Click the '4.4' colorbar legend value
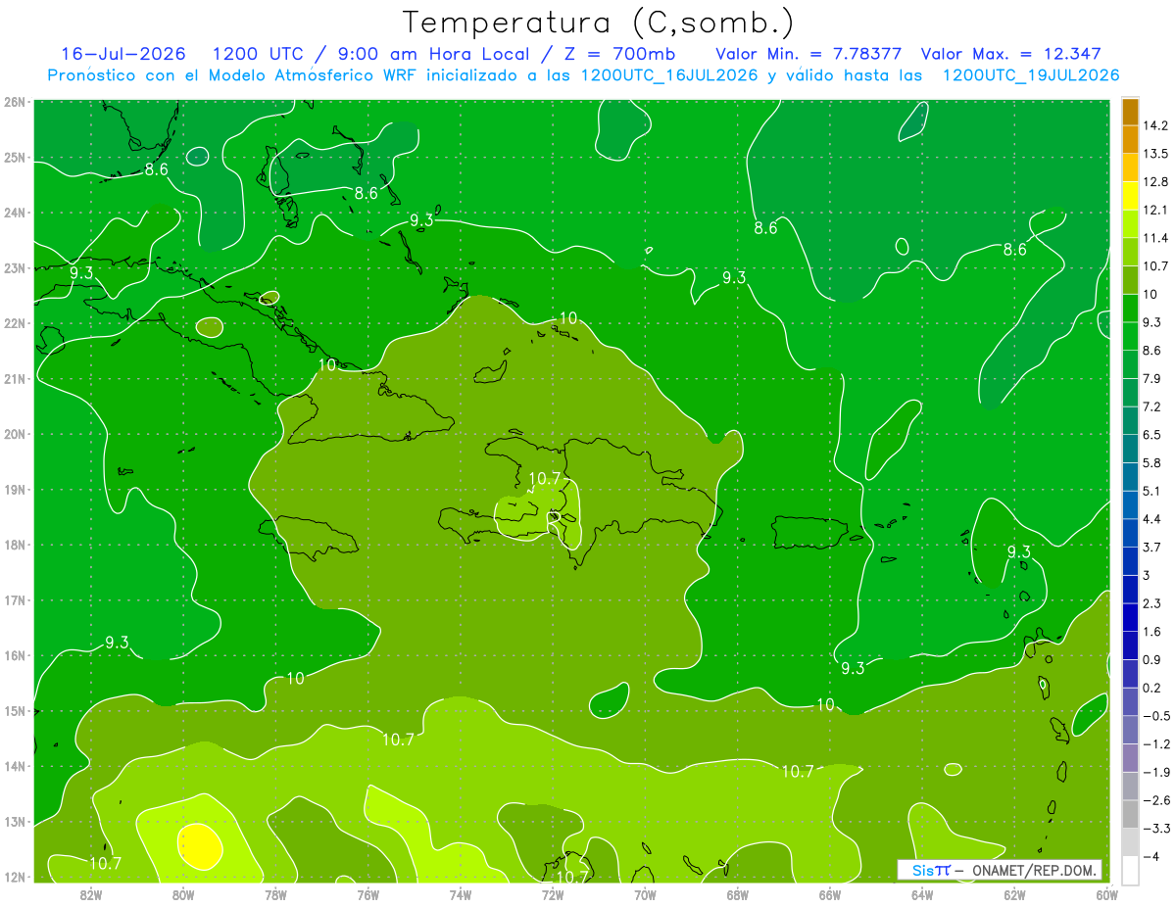 [1152, 519]
